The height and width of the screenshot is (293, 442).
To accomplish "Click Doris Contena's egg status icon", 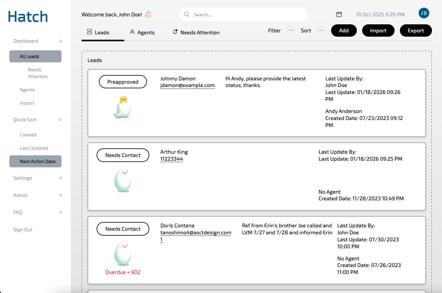I will pyautogui.click(x=123, y=254).
